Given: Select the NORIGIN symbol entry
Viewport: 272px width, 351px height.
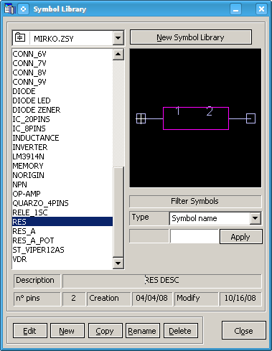Looking at the screenshot, I should [x=62, y=175].
